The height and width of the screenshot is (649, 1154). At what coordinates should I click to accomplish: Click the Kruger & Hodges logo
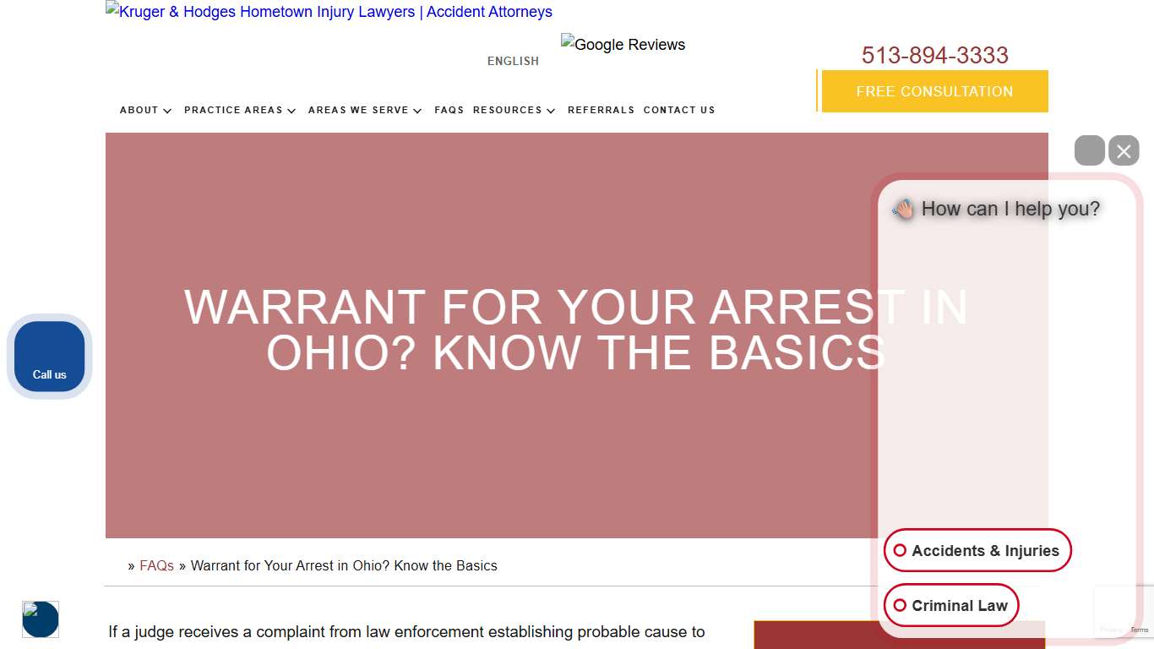328,11
